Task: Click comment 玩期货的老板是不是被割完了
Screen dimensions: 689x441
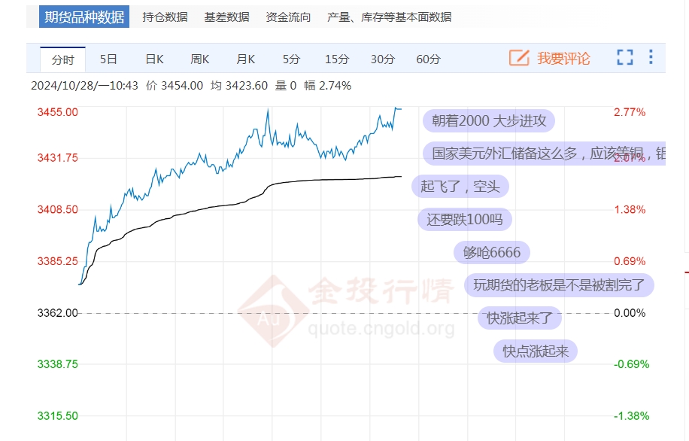Action: coord(559,285)
